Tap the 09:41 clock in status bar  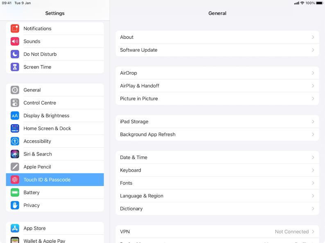pos(7,3)
